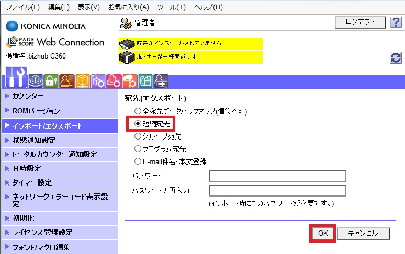Click the パスワード input field
Screen dimensions: 405x254
(x=277, y=176)
